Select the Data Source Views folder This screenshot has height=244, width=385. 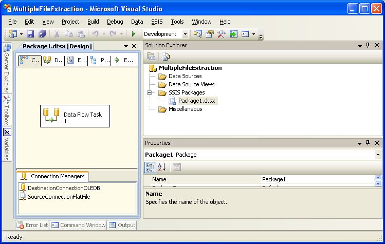[192, 84]
